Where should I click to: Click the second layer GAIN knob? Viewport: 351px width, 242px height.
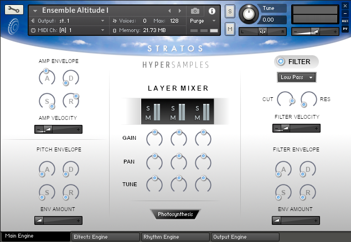(179, 138)
